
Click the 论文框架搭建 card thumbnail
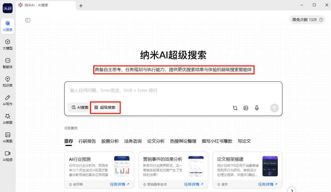point(270,166)
